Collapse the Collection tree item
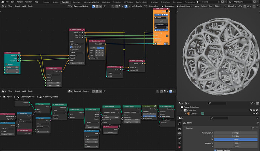260x151 pixels. point(182,110)
